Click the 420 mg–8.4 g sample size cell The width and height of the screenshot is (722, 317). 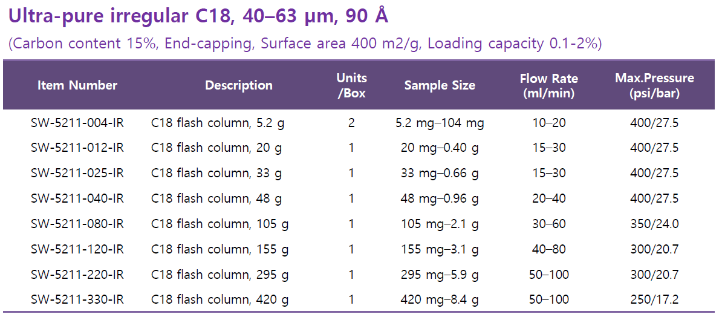(440, 299)
